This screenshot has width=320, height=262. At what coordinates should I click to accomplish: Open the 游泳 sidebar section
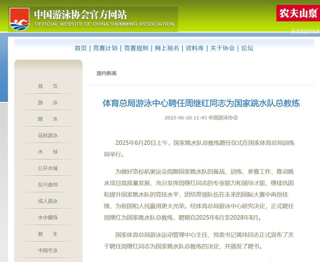click(48, 102)
